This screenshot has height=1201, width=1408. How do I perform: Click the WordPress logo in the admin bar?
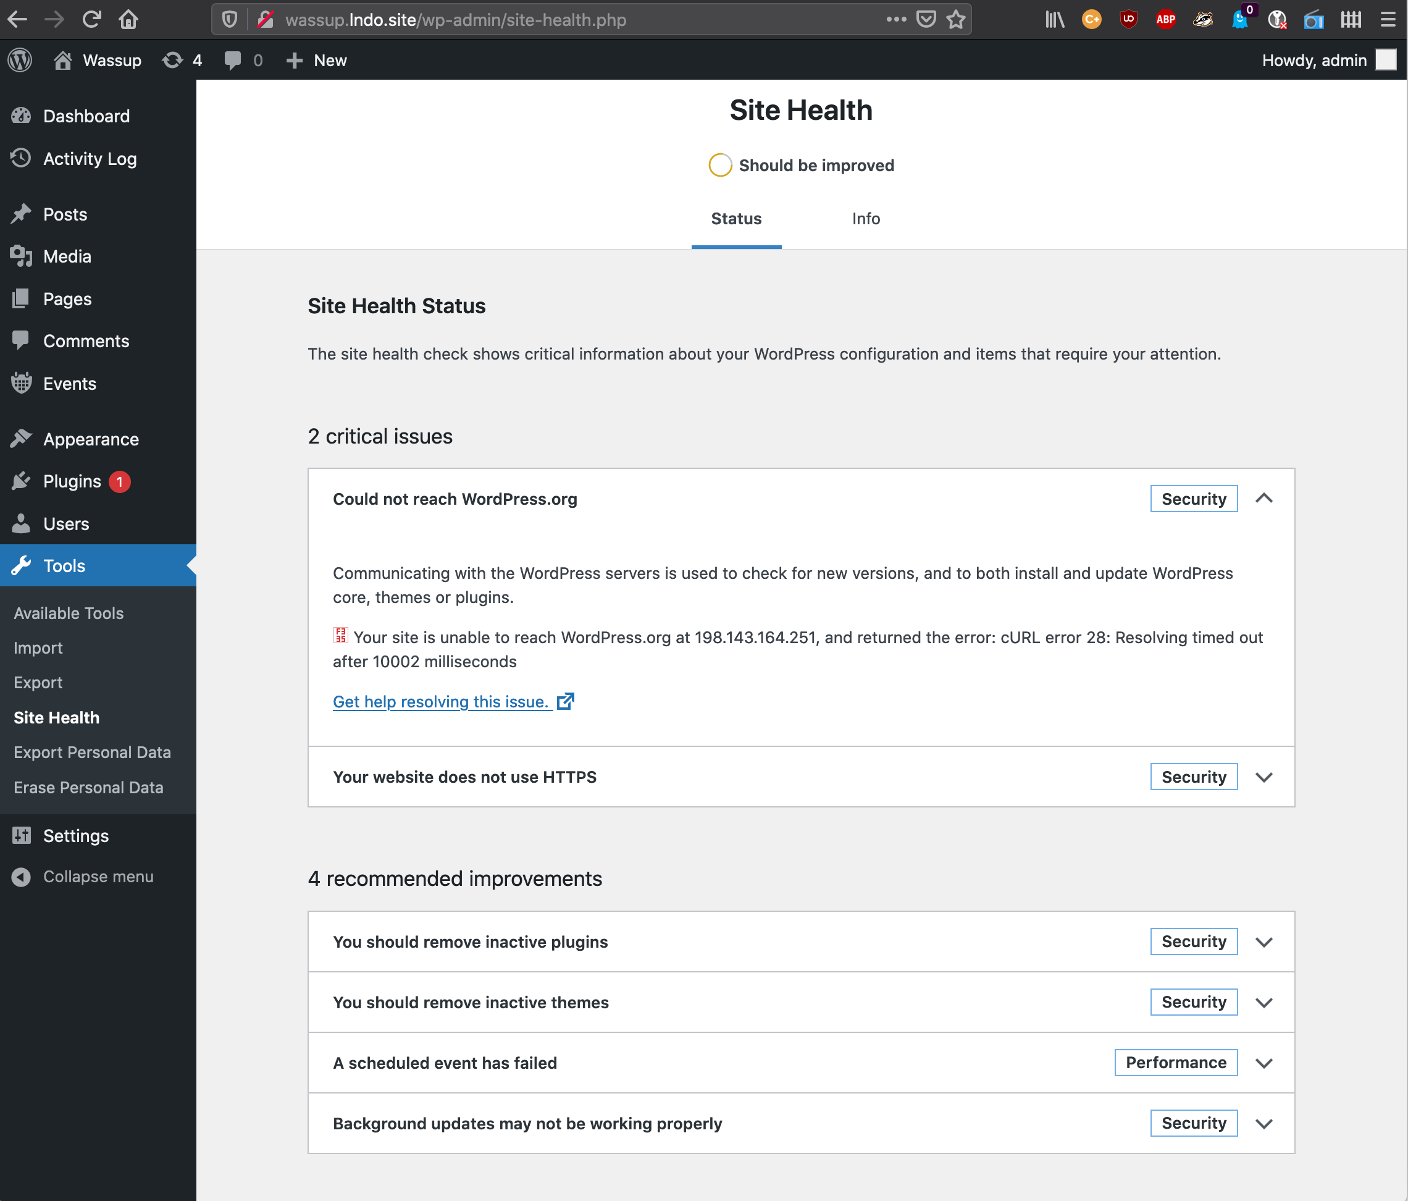click(19, 60)
